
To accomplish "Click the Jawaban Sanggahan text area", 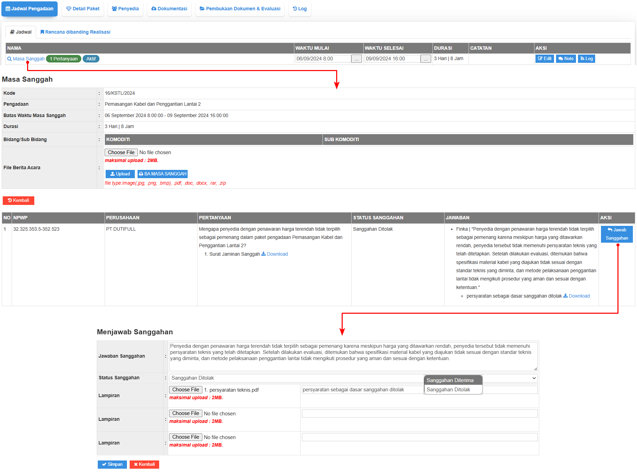I will click(x=353, y=356).
